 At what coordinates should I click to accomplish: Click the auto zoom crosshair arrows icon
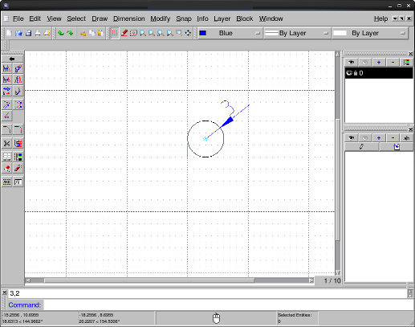pyautogui.click(x=188, y=33)
